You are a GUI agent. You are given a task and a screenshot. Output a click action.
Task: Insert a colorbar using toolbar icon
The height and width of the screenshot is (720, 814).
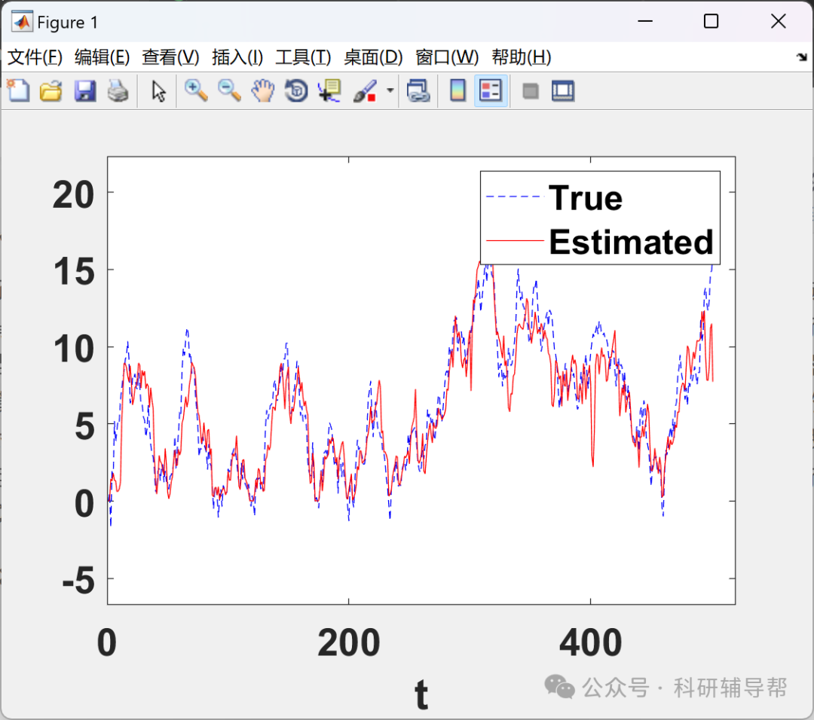(457, 91)
